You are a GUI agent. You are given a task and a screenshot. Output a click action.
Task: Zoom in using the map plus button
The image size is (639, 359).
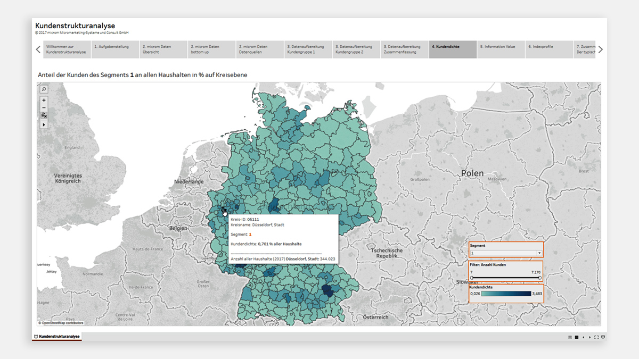click(44, 100)
